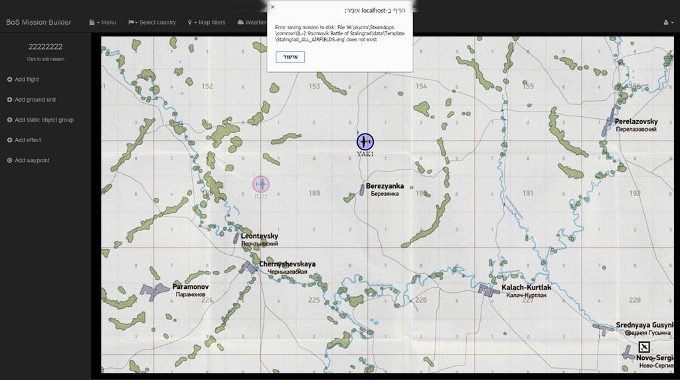
Task: Click the Chernyshevskaya town marker
Action: click(249, 267)
